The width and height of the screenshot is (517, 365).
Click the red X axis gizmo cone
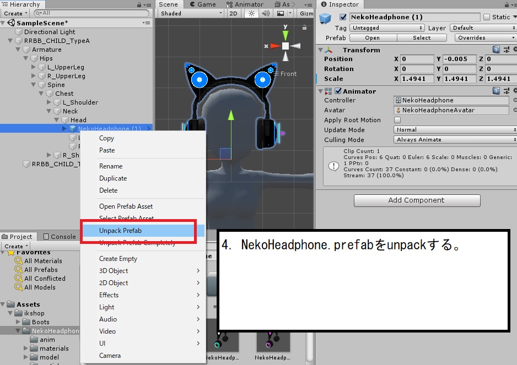(x=274, y=46)
